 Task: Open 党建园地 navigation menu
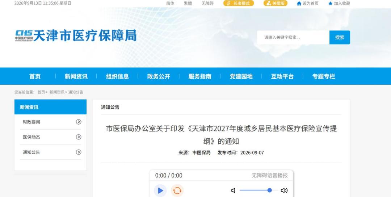241,76
